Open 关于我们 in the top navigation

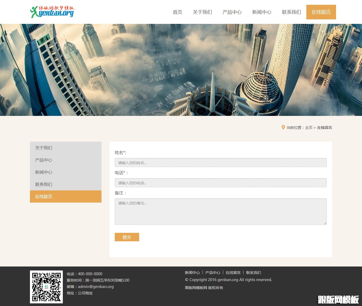202,12
